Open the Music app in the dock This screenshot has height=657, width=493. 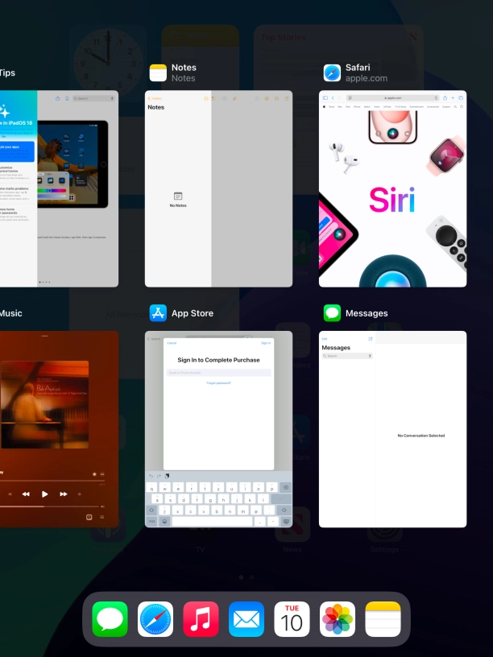[201, 620]
